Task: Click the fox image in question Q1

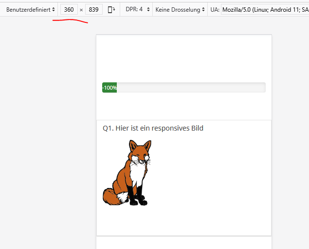Action: (128, 173)
